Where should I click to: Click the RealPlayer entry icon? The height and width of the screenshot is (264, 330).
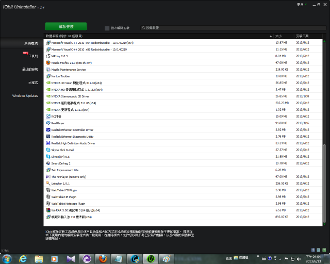48,123
